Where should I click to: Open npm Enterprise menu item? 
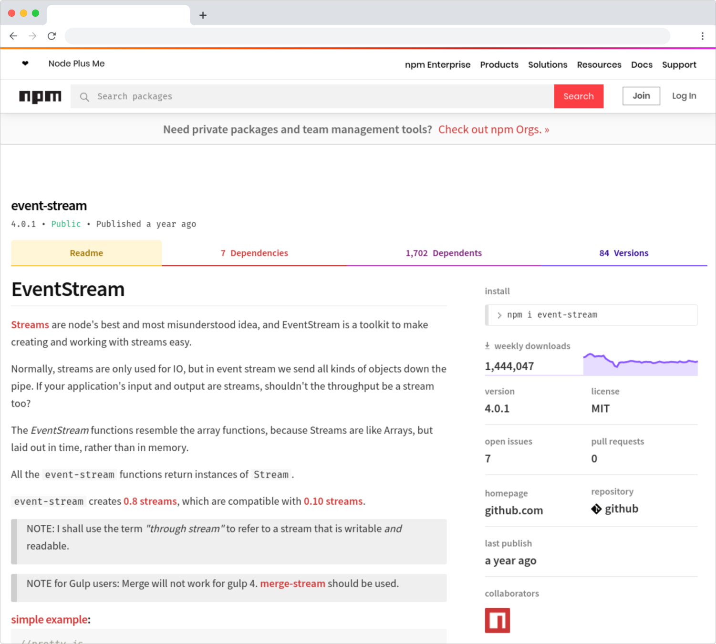point(437,64)
